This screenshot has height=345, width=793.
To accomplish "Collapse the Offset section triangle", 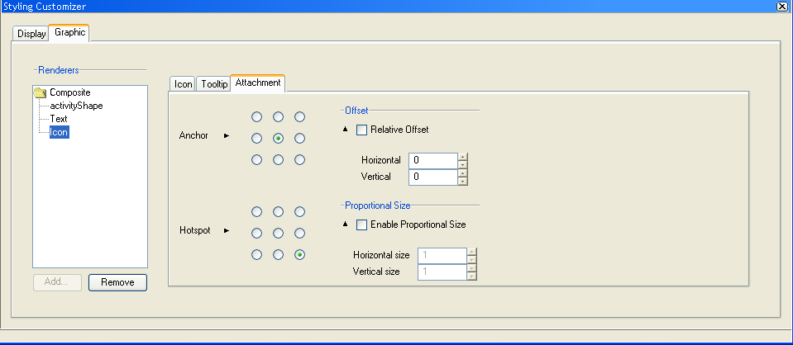I will pyautogui.click(x=345, y=129).
